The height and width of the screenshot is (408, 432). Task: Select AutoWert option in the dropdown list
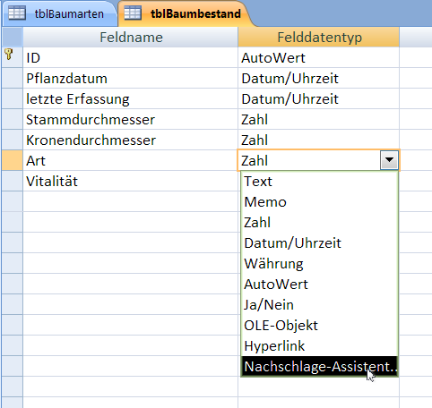click(x=319, y=285)
